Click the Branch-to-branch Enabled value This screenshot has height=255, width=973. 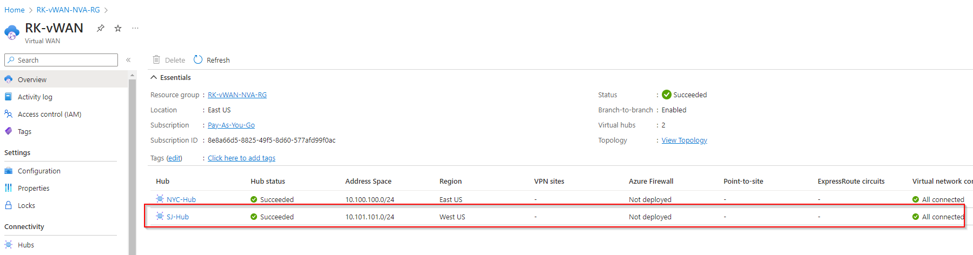[x=674, y=110]
